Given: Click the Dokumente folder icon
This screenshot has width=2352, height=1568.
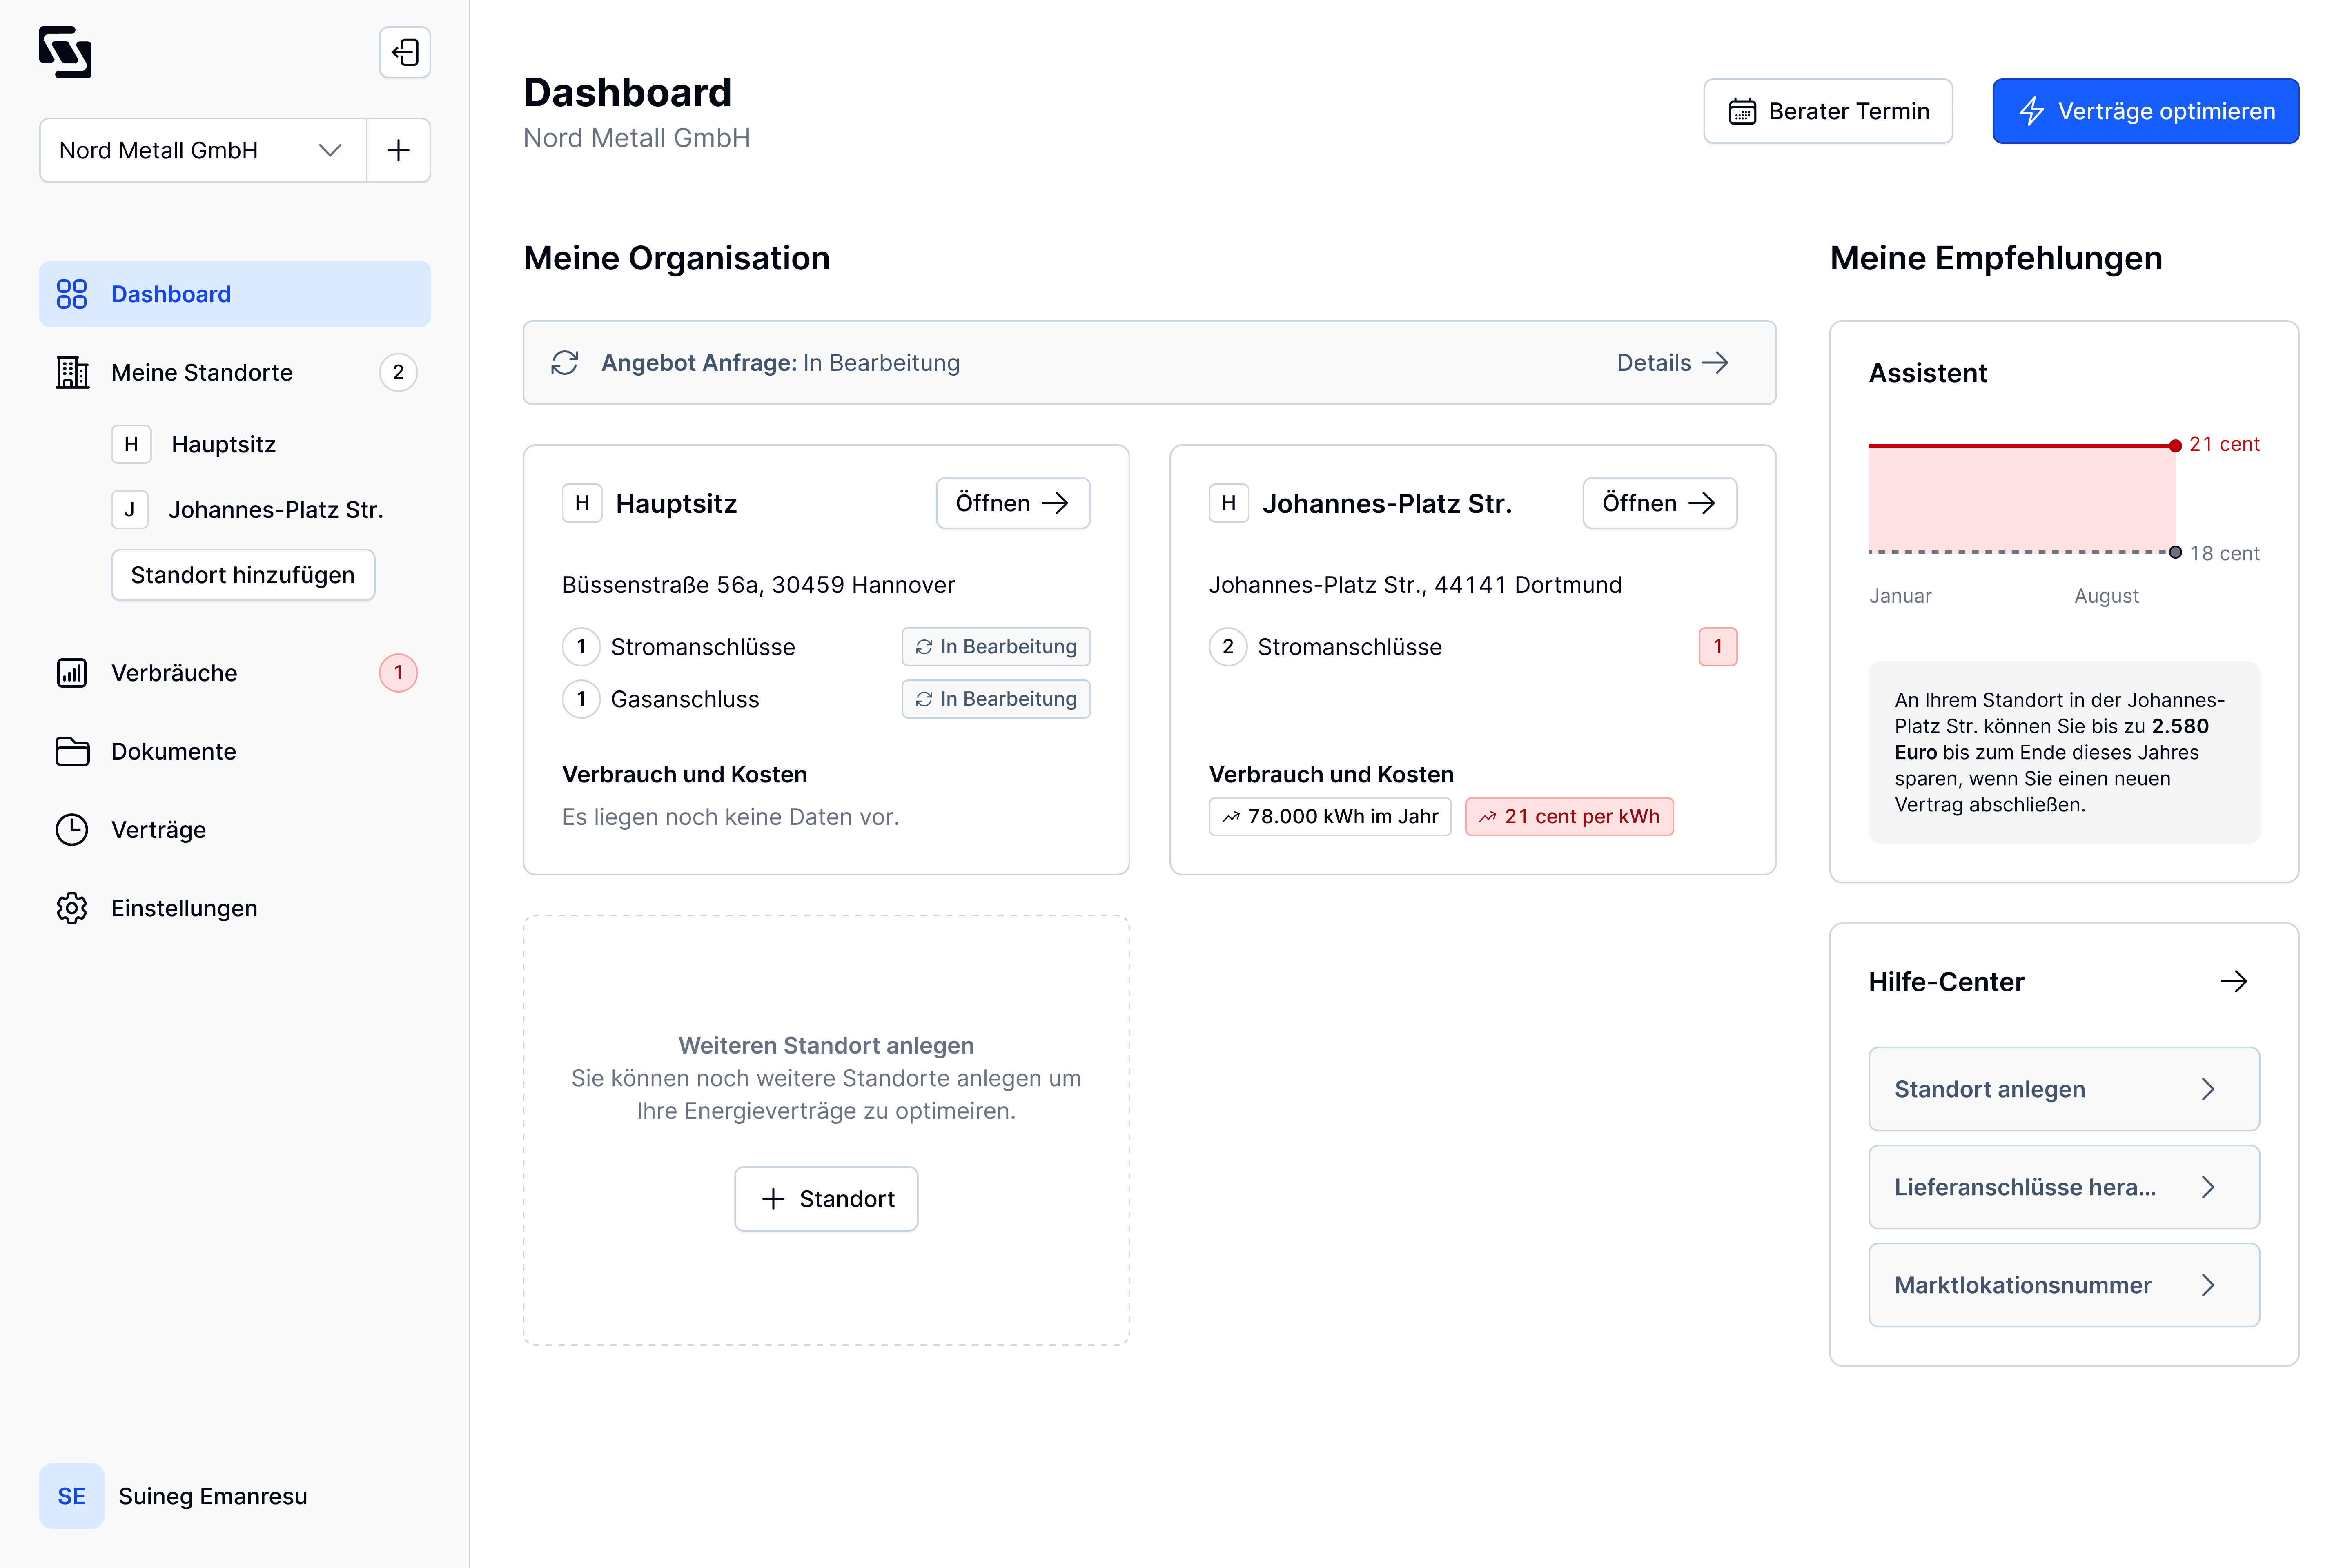Looking at the screenshot, I should click(72, 751).
